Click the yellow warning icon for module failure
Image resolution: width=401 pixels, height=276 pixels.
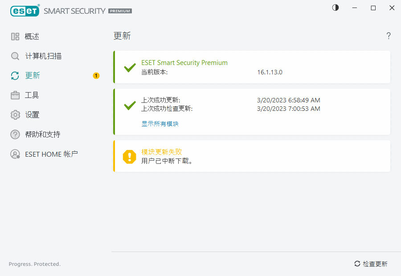(x=130, y=156)
